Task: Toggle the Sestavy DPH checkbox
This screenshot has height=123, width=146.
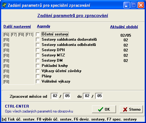Action: pyautogui.click(x=38, y=50)
